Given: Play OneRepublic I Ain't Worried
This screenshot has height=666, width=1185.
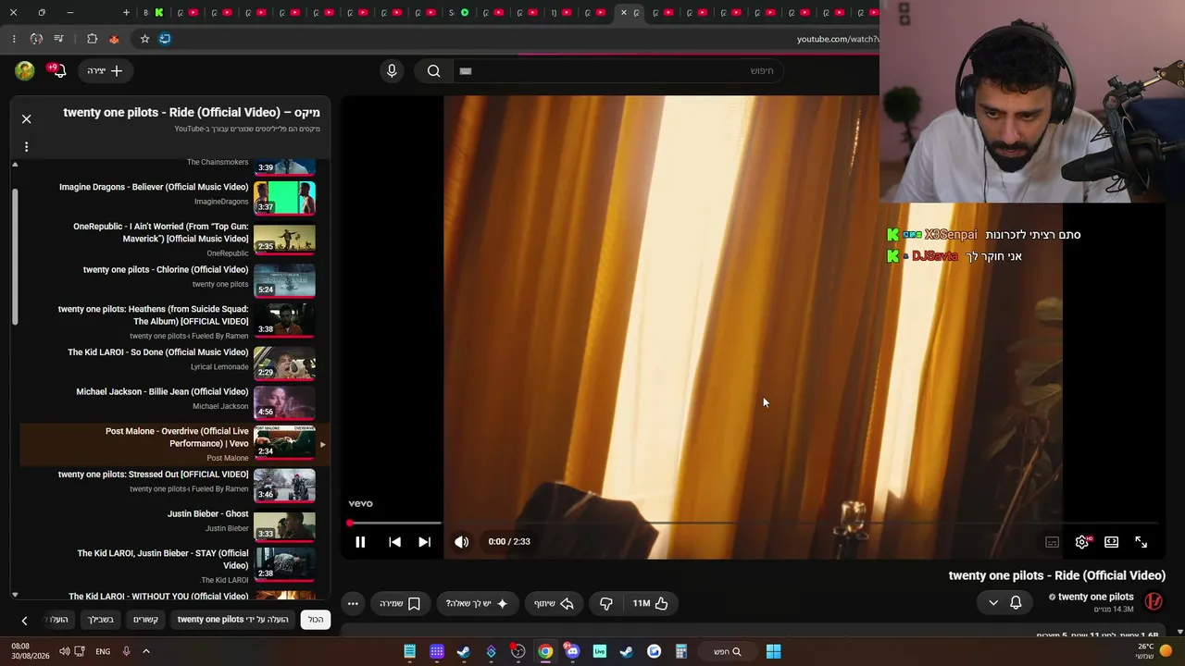Looking at the screenshot, I should (x=176, y=238).
